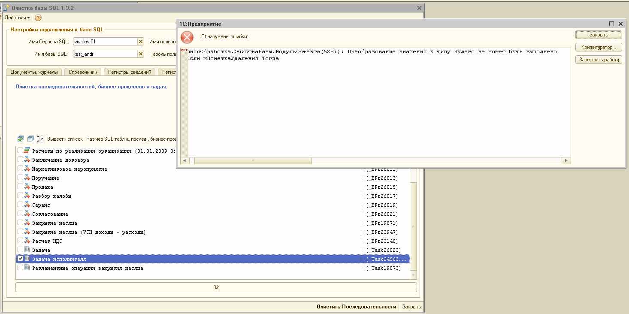Enable the Сервис checkbox
Image resolution: width=629 pixels, height=314 pixels.
[20, 205]
